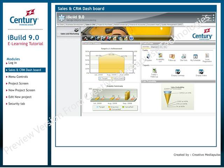Open the Enquiry Summary report icon
This screenshot has height=168, width=224.
tap(178, 71)
